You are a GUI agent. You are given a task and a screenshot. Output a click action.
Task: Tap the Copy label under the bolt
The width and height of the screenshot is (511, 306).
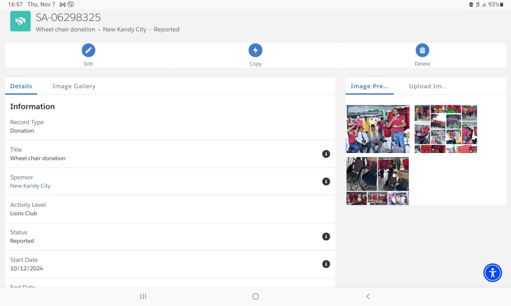pos(255,64)
